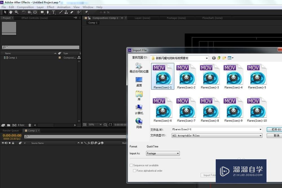Viewport: 282px width, 188px height.
Task: Click the Region of Interest icon
Action: click(110, 124)
